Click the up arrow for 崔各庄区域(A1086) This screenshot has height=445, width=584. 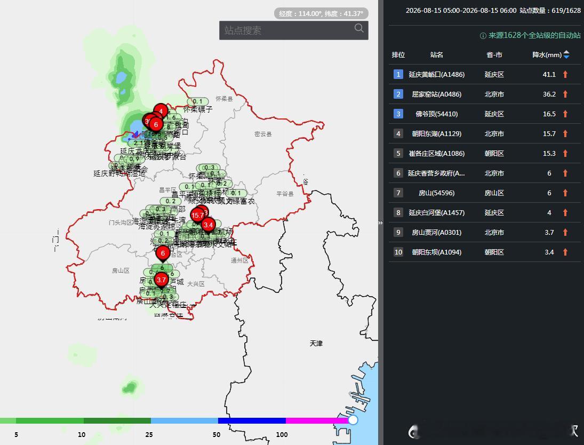pos(565,153)
